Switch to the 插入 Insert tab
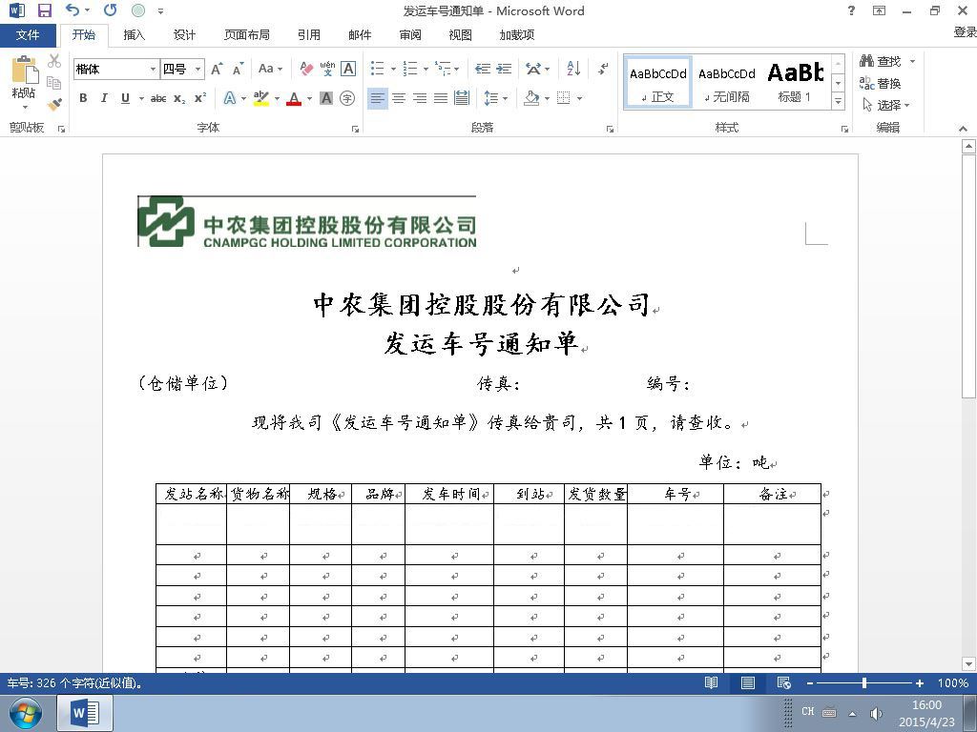Viewport: 977px width, 732px height. point(134,35)
